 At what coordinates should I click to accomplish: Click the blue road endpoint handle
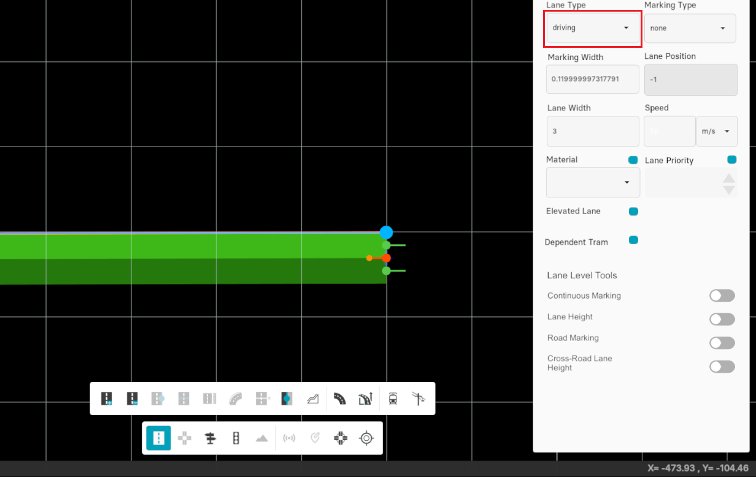(x=386, y=232)
